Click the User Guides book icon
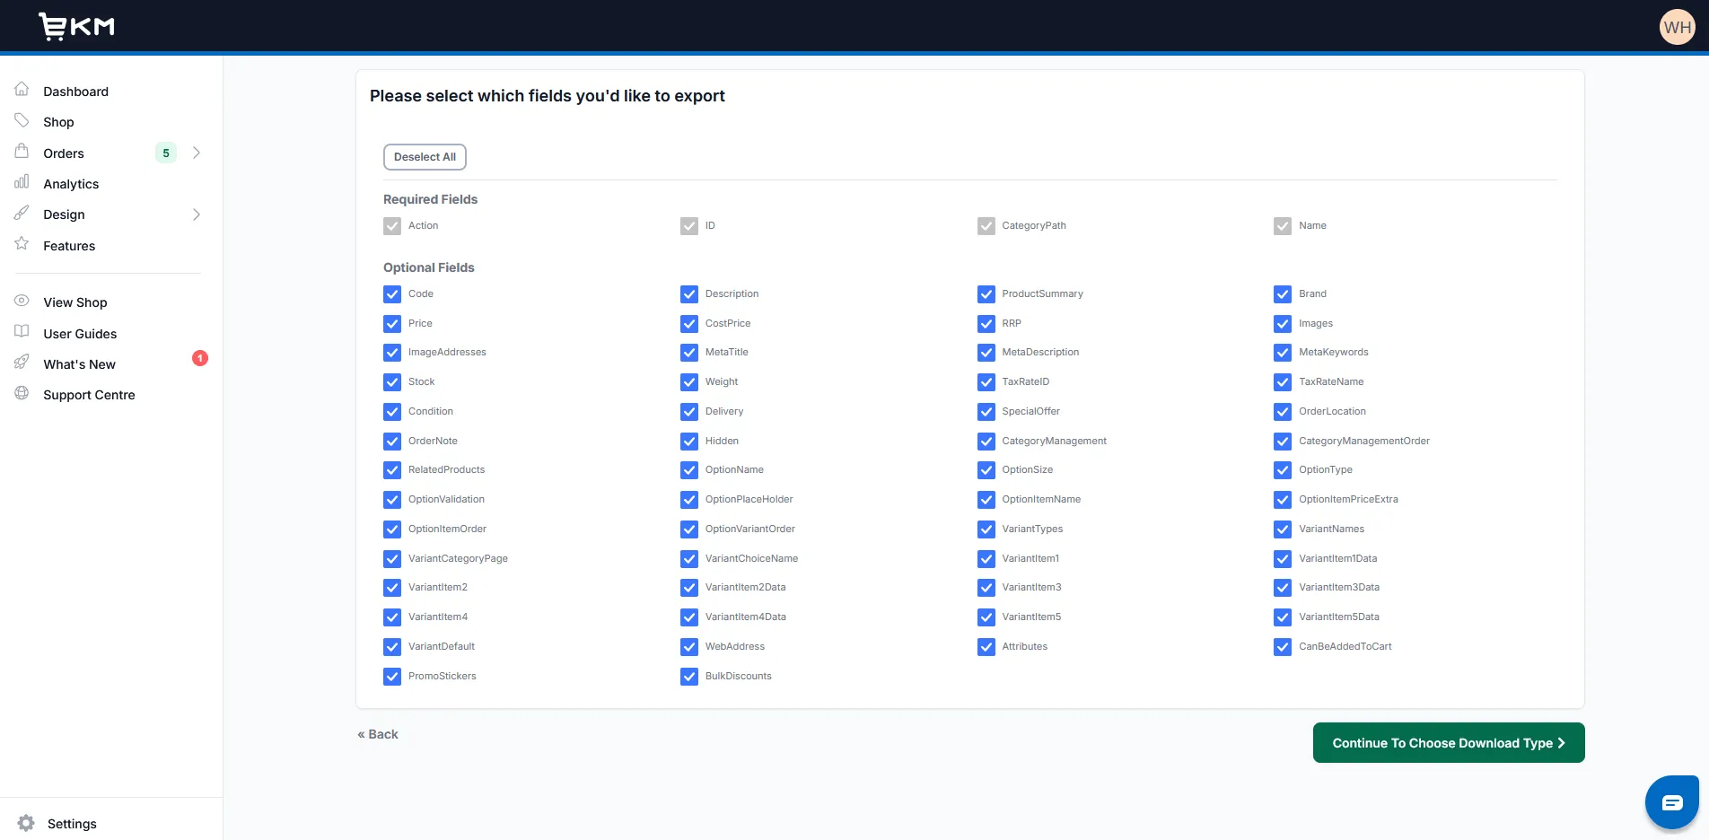The width and height of the screenshot is (1709, 840). click(x=22, y=332)
